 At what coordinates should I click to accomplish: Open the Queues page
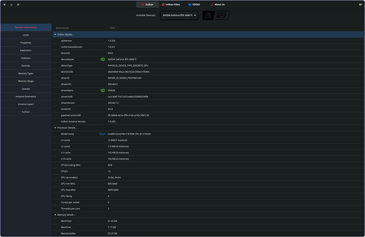point(26,89)
